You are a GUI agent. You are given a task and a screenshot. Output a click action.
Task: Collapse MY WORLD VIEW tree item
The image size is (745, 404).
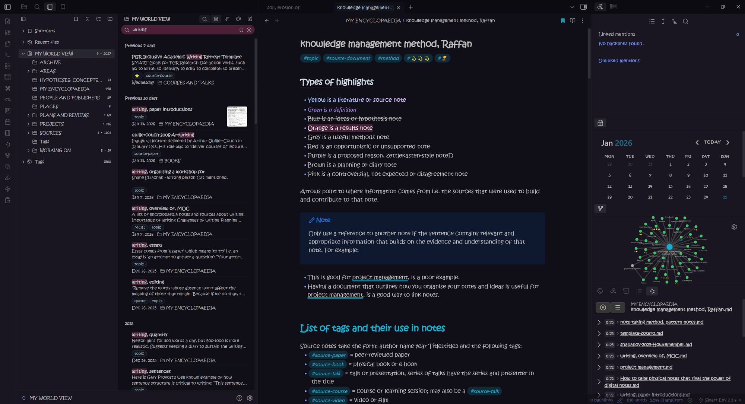pos(23,54)
